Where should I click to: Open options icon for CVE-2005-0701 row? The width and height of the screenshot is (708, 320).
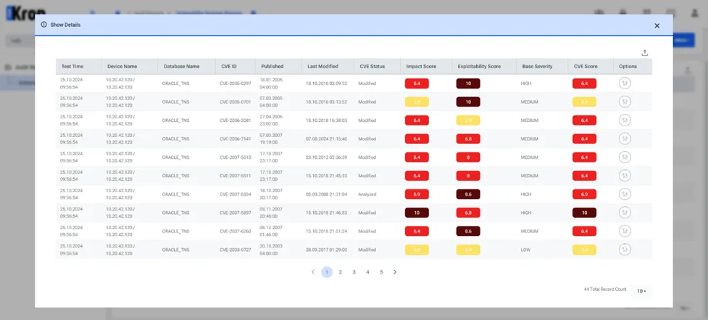coord(625,102)
